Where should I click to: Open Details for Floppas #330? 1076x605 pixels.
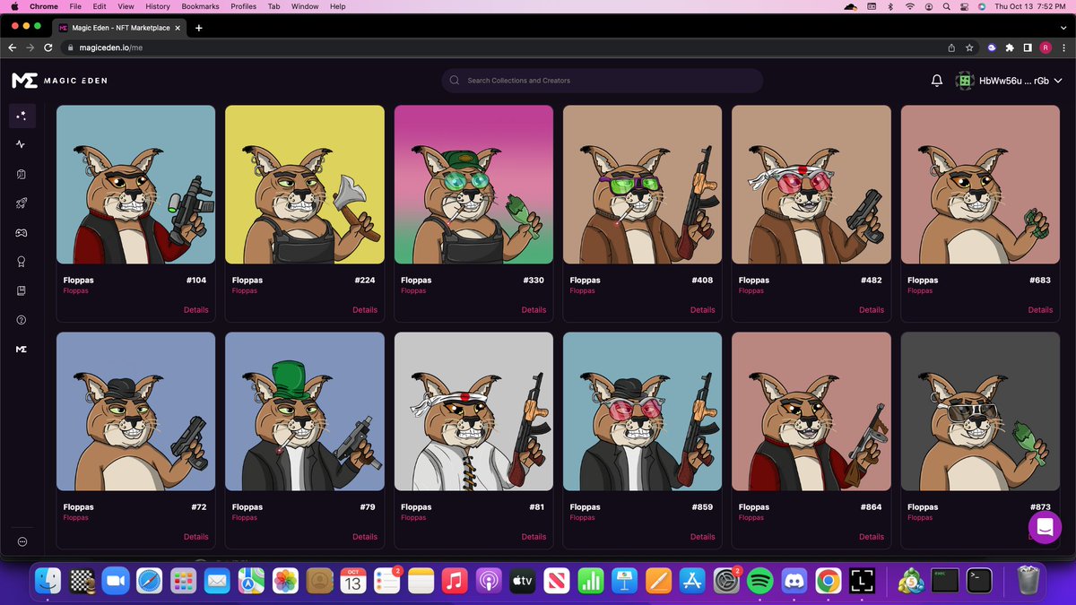pyautogui.click(x=534, y=310)
